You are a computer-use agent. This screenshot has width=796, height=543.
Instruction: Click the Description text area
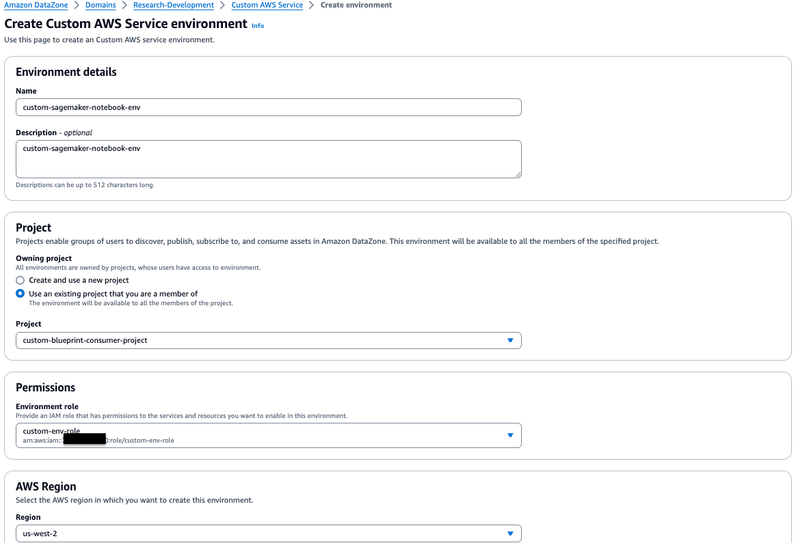click(269, 159)
